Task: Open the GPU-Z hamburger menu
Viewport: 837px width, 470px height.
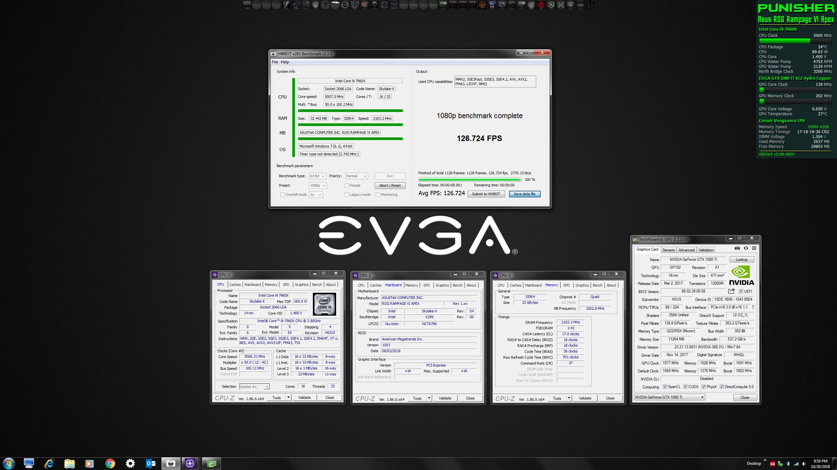Action: (754, 248)
